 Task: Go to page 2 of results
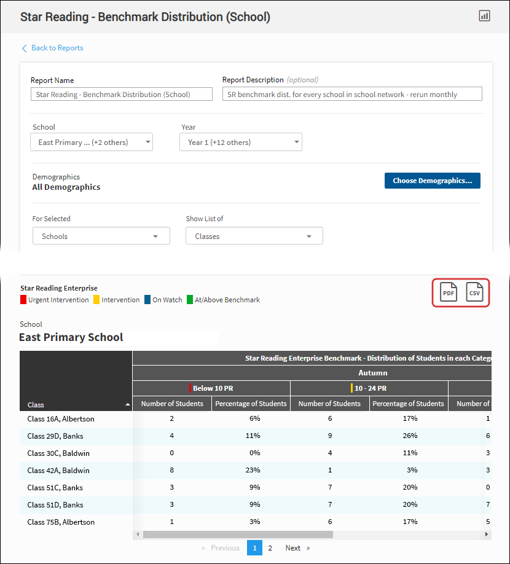(270, 548)
